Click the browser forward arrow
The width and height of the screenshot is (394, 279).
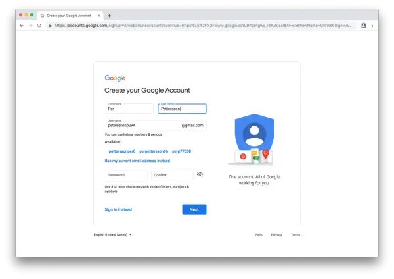pyautogui.click(x=31, y=26)
